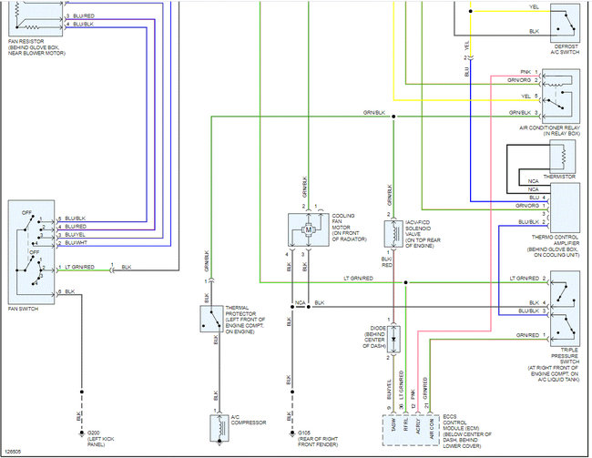Click the triple pressure switch symbol
Image resolution: width=592 pixels, height=458 pixels.
565,309
